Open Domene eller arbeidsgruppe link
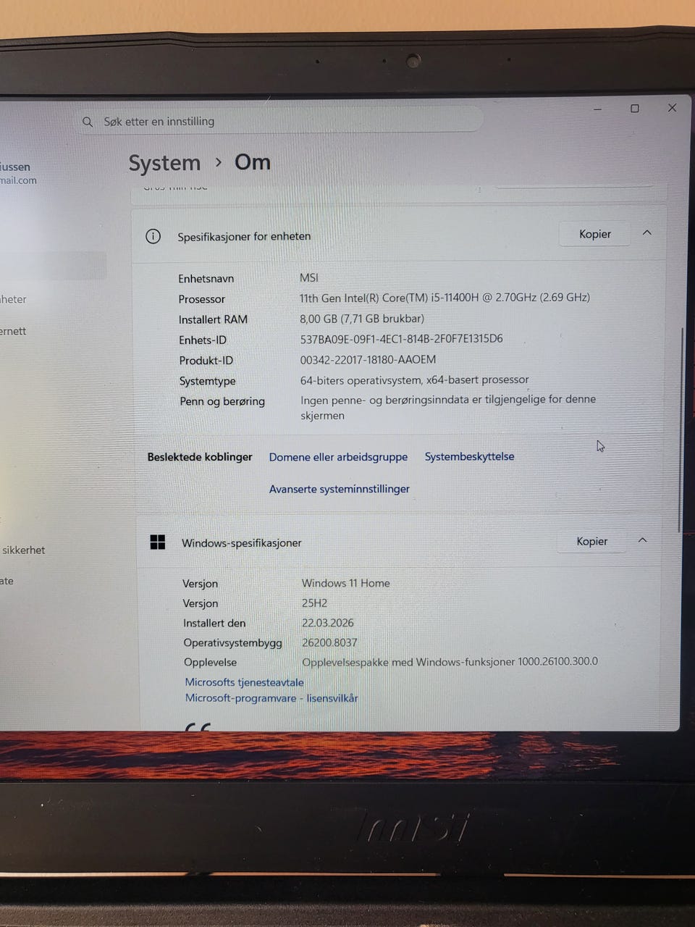 click(338, 457)
